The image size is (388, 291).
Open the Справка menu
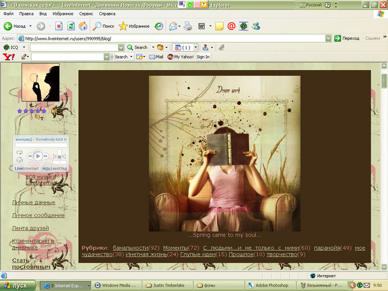(x=107, y=14)
